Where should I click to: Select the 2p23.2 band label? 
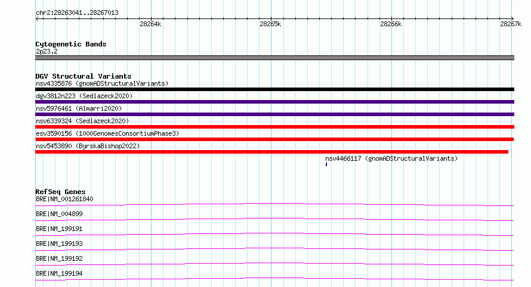(x=47, y=51)
